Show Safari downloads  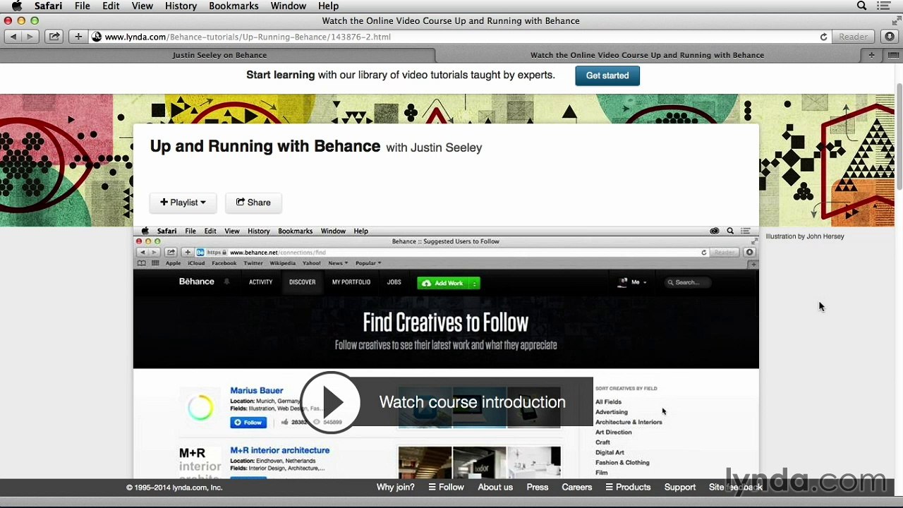[x=890, y=37]
